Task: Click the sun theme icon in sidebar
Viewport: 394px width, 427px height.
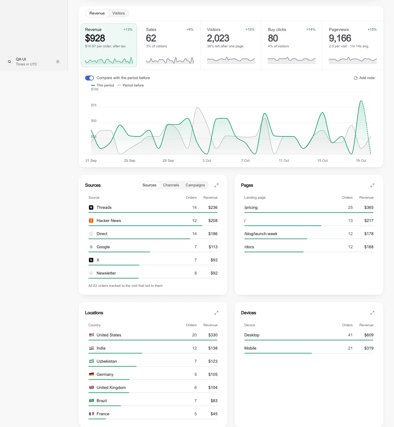Action: pyautogui.click(x=58, y=62)
